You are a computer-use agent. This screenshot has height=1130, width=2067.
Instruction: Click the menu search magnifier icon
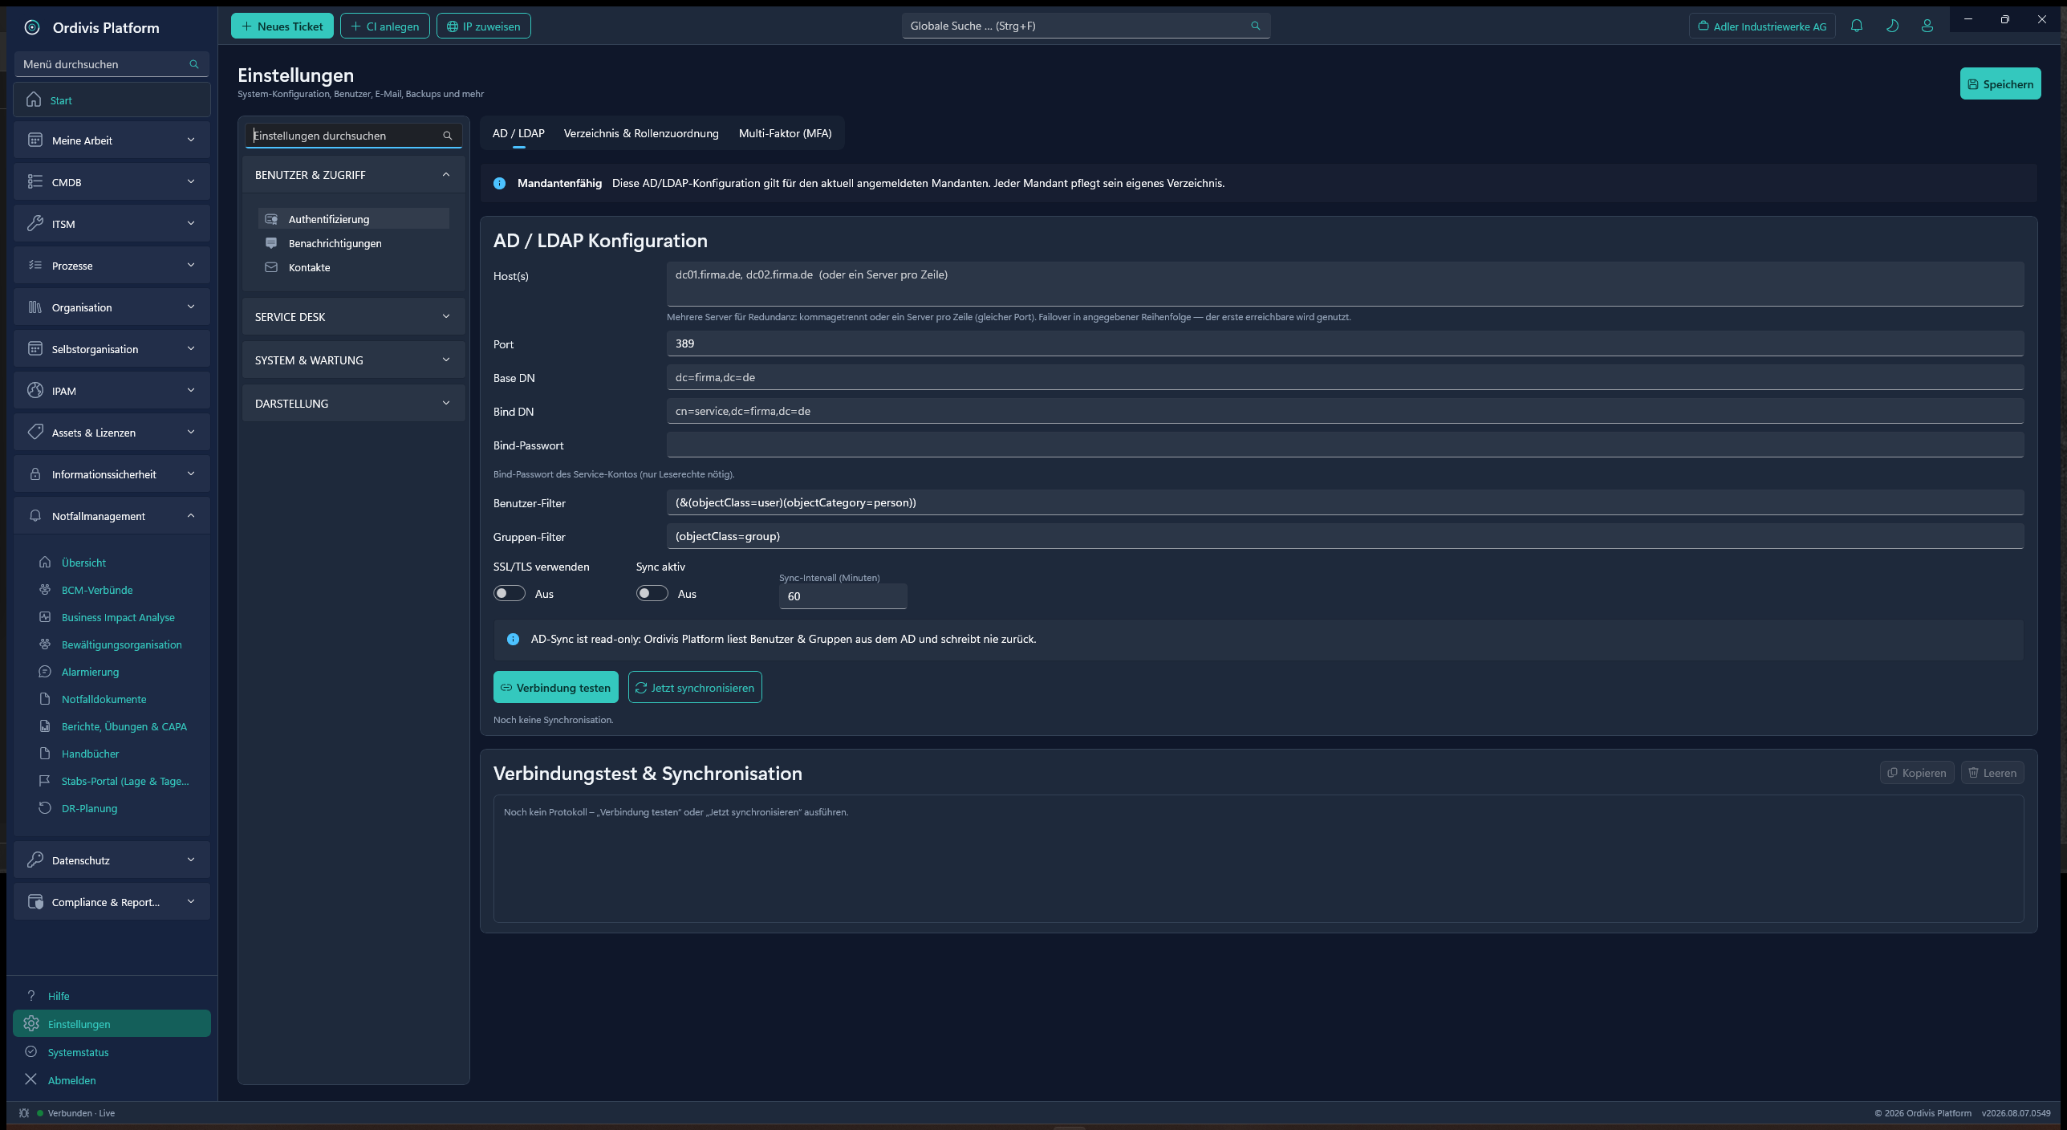click(193, 64)
